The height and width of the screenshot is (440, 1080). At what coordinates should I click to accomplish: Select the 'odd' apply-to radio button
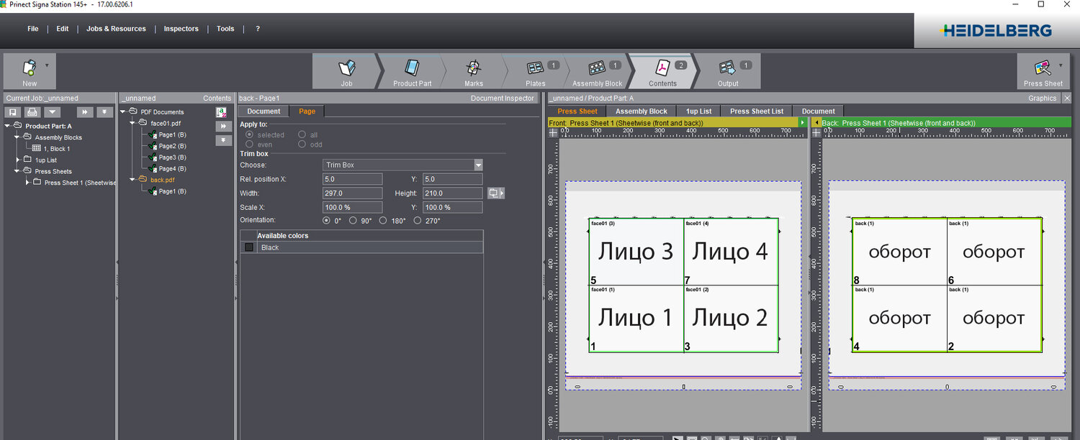point(302,145)
